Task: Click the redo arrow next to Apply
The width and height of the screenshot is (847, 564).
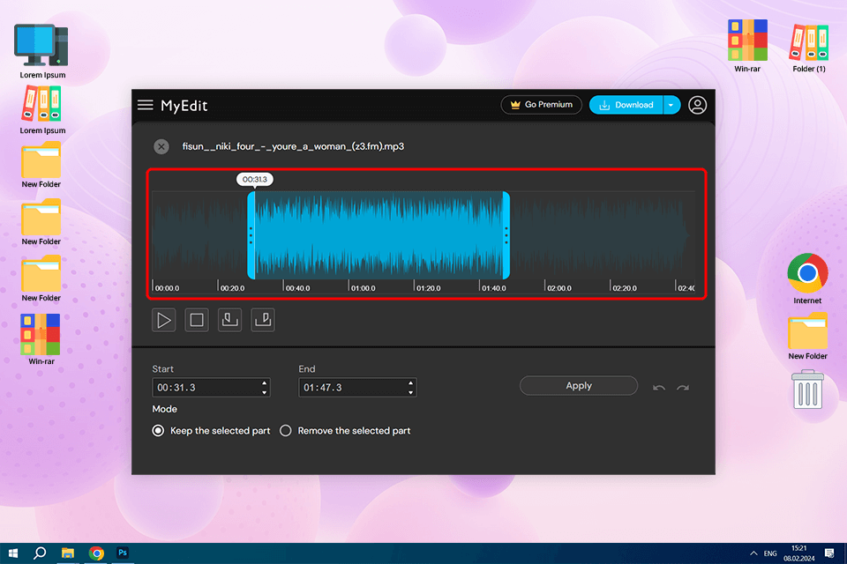Action: pyautogui.click(x=682, y=388)
